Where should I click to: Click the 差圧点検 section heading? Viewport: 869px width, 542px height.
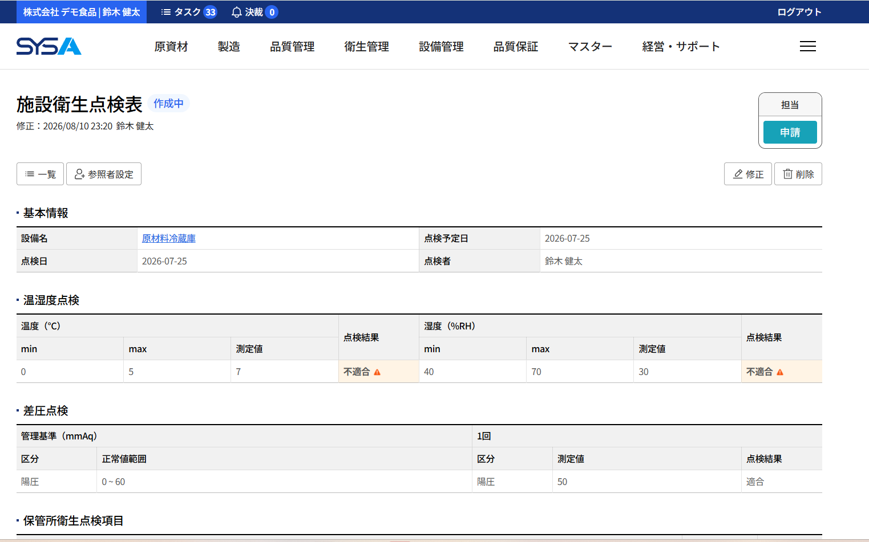tap(46, 411)
